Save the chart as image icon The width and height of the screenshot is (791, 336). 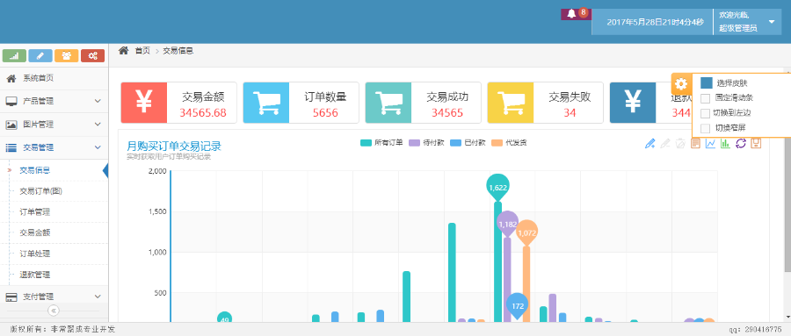click(x=756, y=144)
